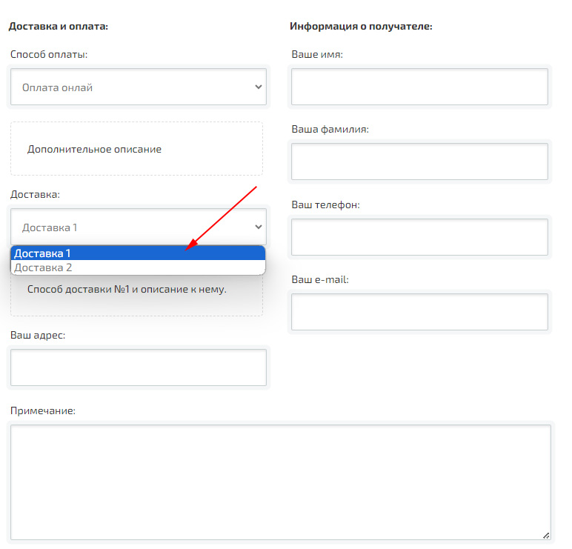Click the "Доставка и оплата:" heading
The height and width of the screenshot is (549, 572).
59,27
